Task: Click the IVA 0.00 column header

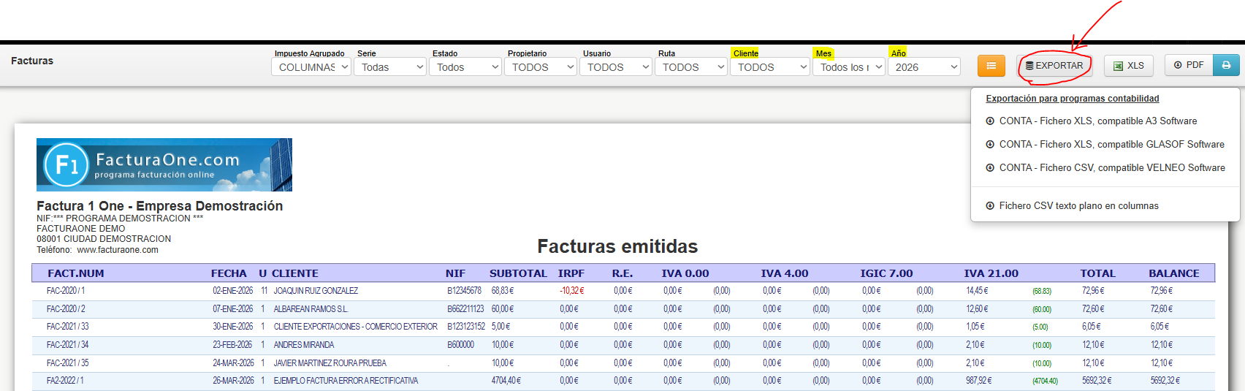Action: point(685,273)
